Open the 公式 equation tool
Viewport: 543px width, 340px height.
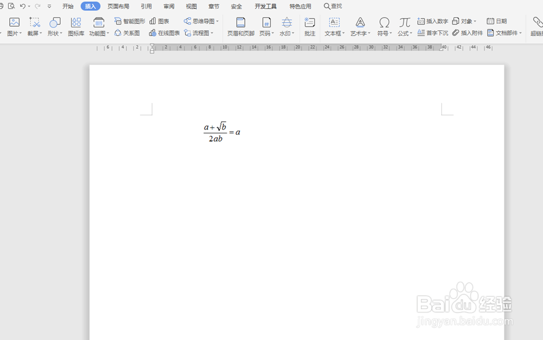point(404,27)
